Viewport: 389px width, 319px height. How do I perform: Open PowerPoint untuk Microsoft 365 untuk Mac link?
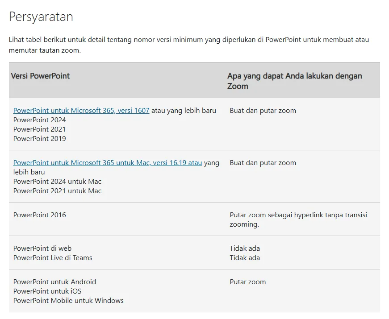coord(108,163)
